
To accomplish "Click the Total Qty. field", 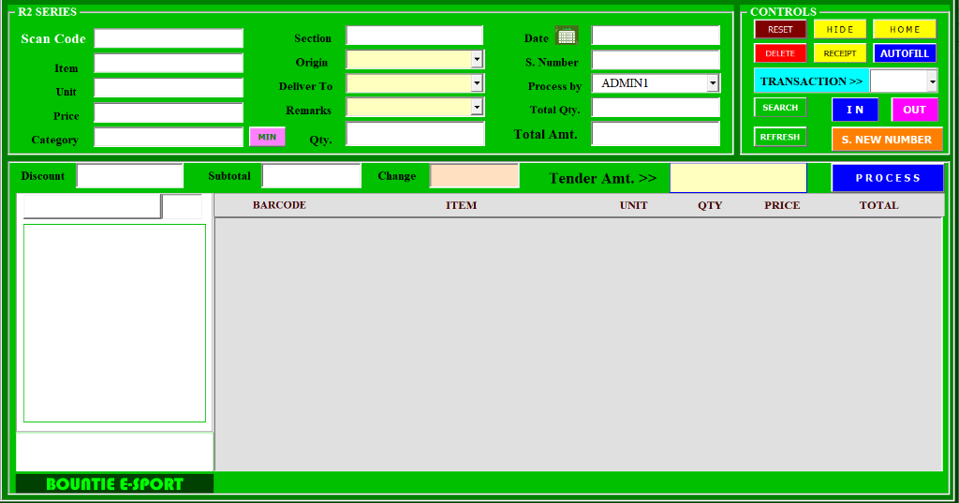I will coord(656,108).
